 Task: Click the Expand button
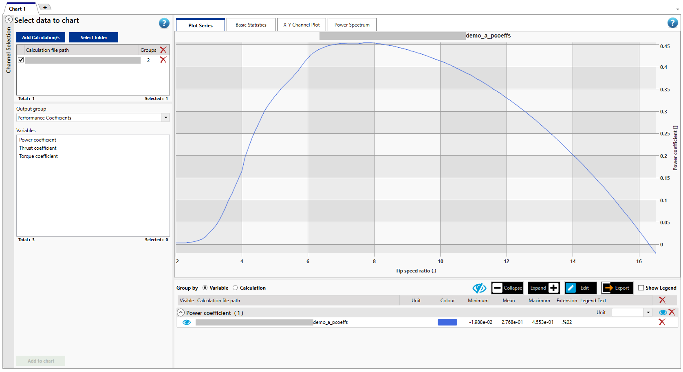(544, 288)
